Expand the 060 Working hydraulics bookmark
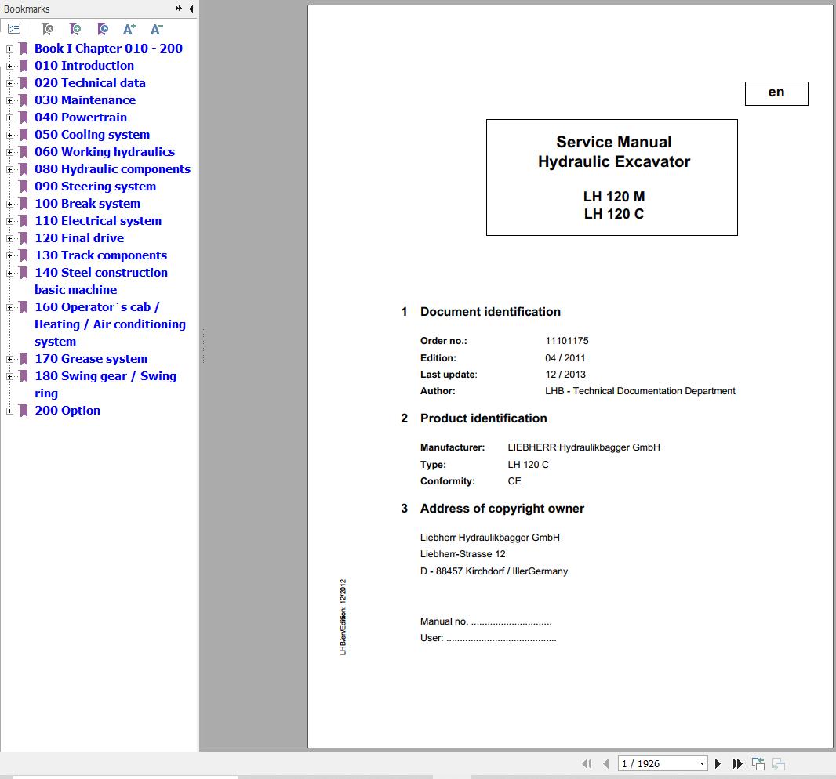Viewport: 836px width, 779px height. pyautogui.click(x=9, y=152)
